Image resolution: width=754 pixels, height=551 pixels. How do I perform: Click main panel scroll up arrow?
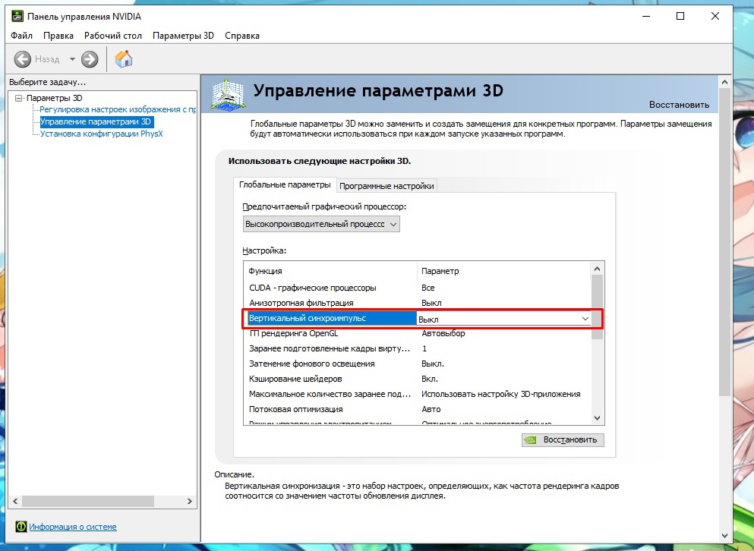click(x=725, y=82)
